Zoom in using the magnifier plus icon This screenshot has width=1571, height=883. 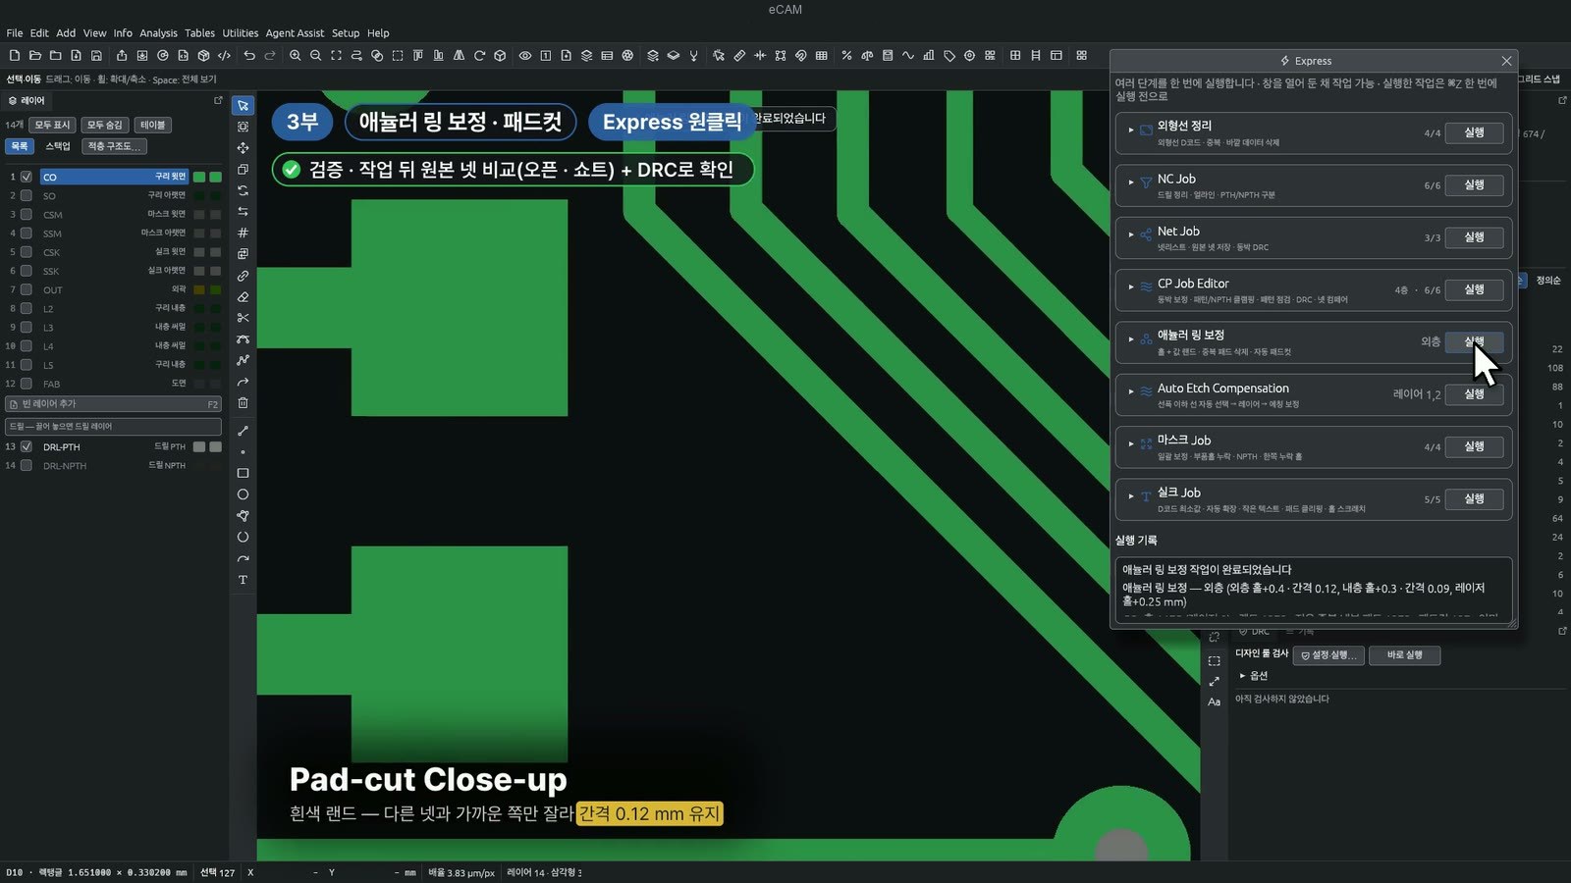[x=295, y=56]
